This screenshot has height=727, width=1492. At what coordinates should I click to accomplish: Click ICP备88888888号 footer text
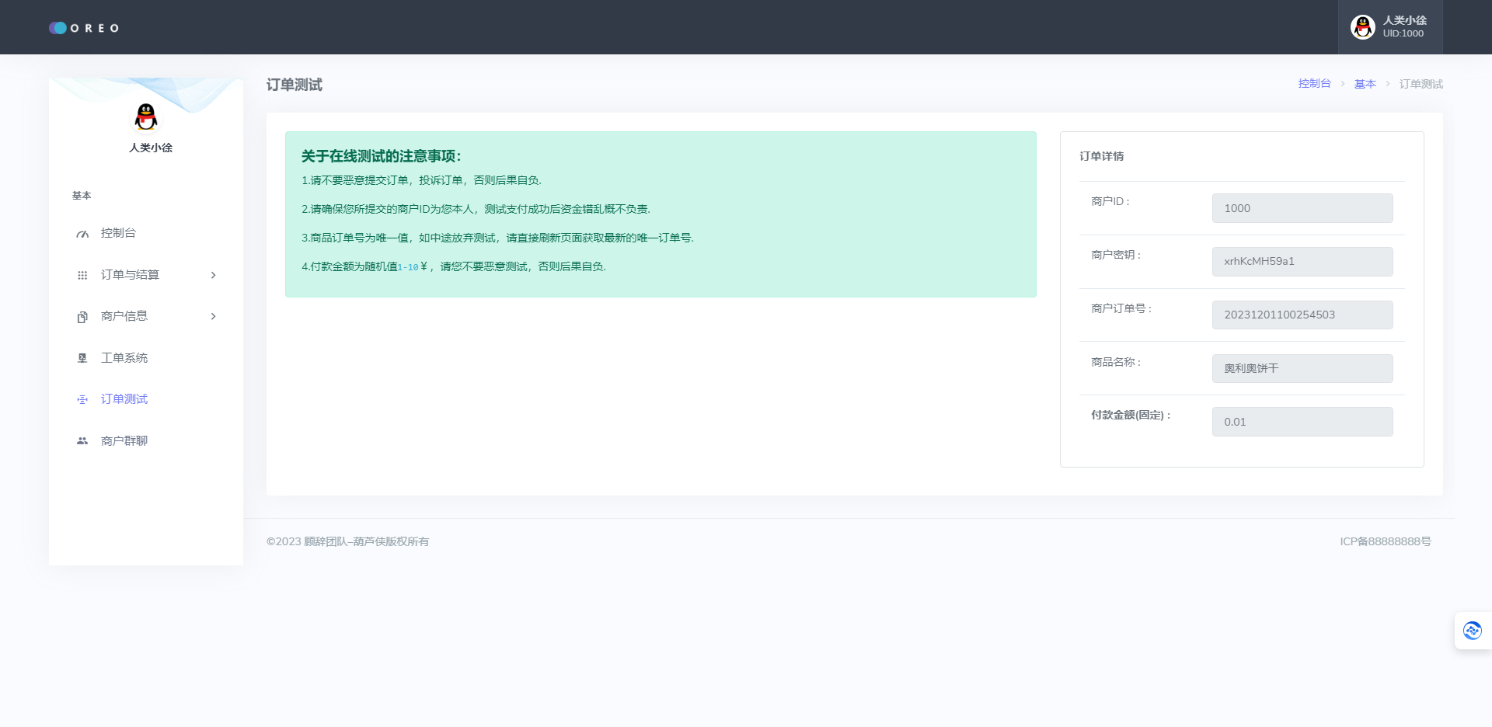1386,541
